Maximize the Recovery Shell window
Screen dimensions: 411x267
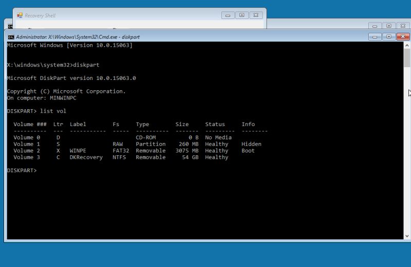coord(241,15)
